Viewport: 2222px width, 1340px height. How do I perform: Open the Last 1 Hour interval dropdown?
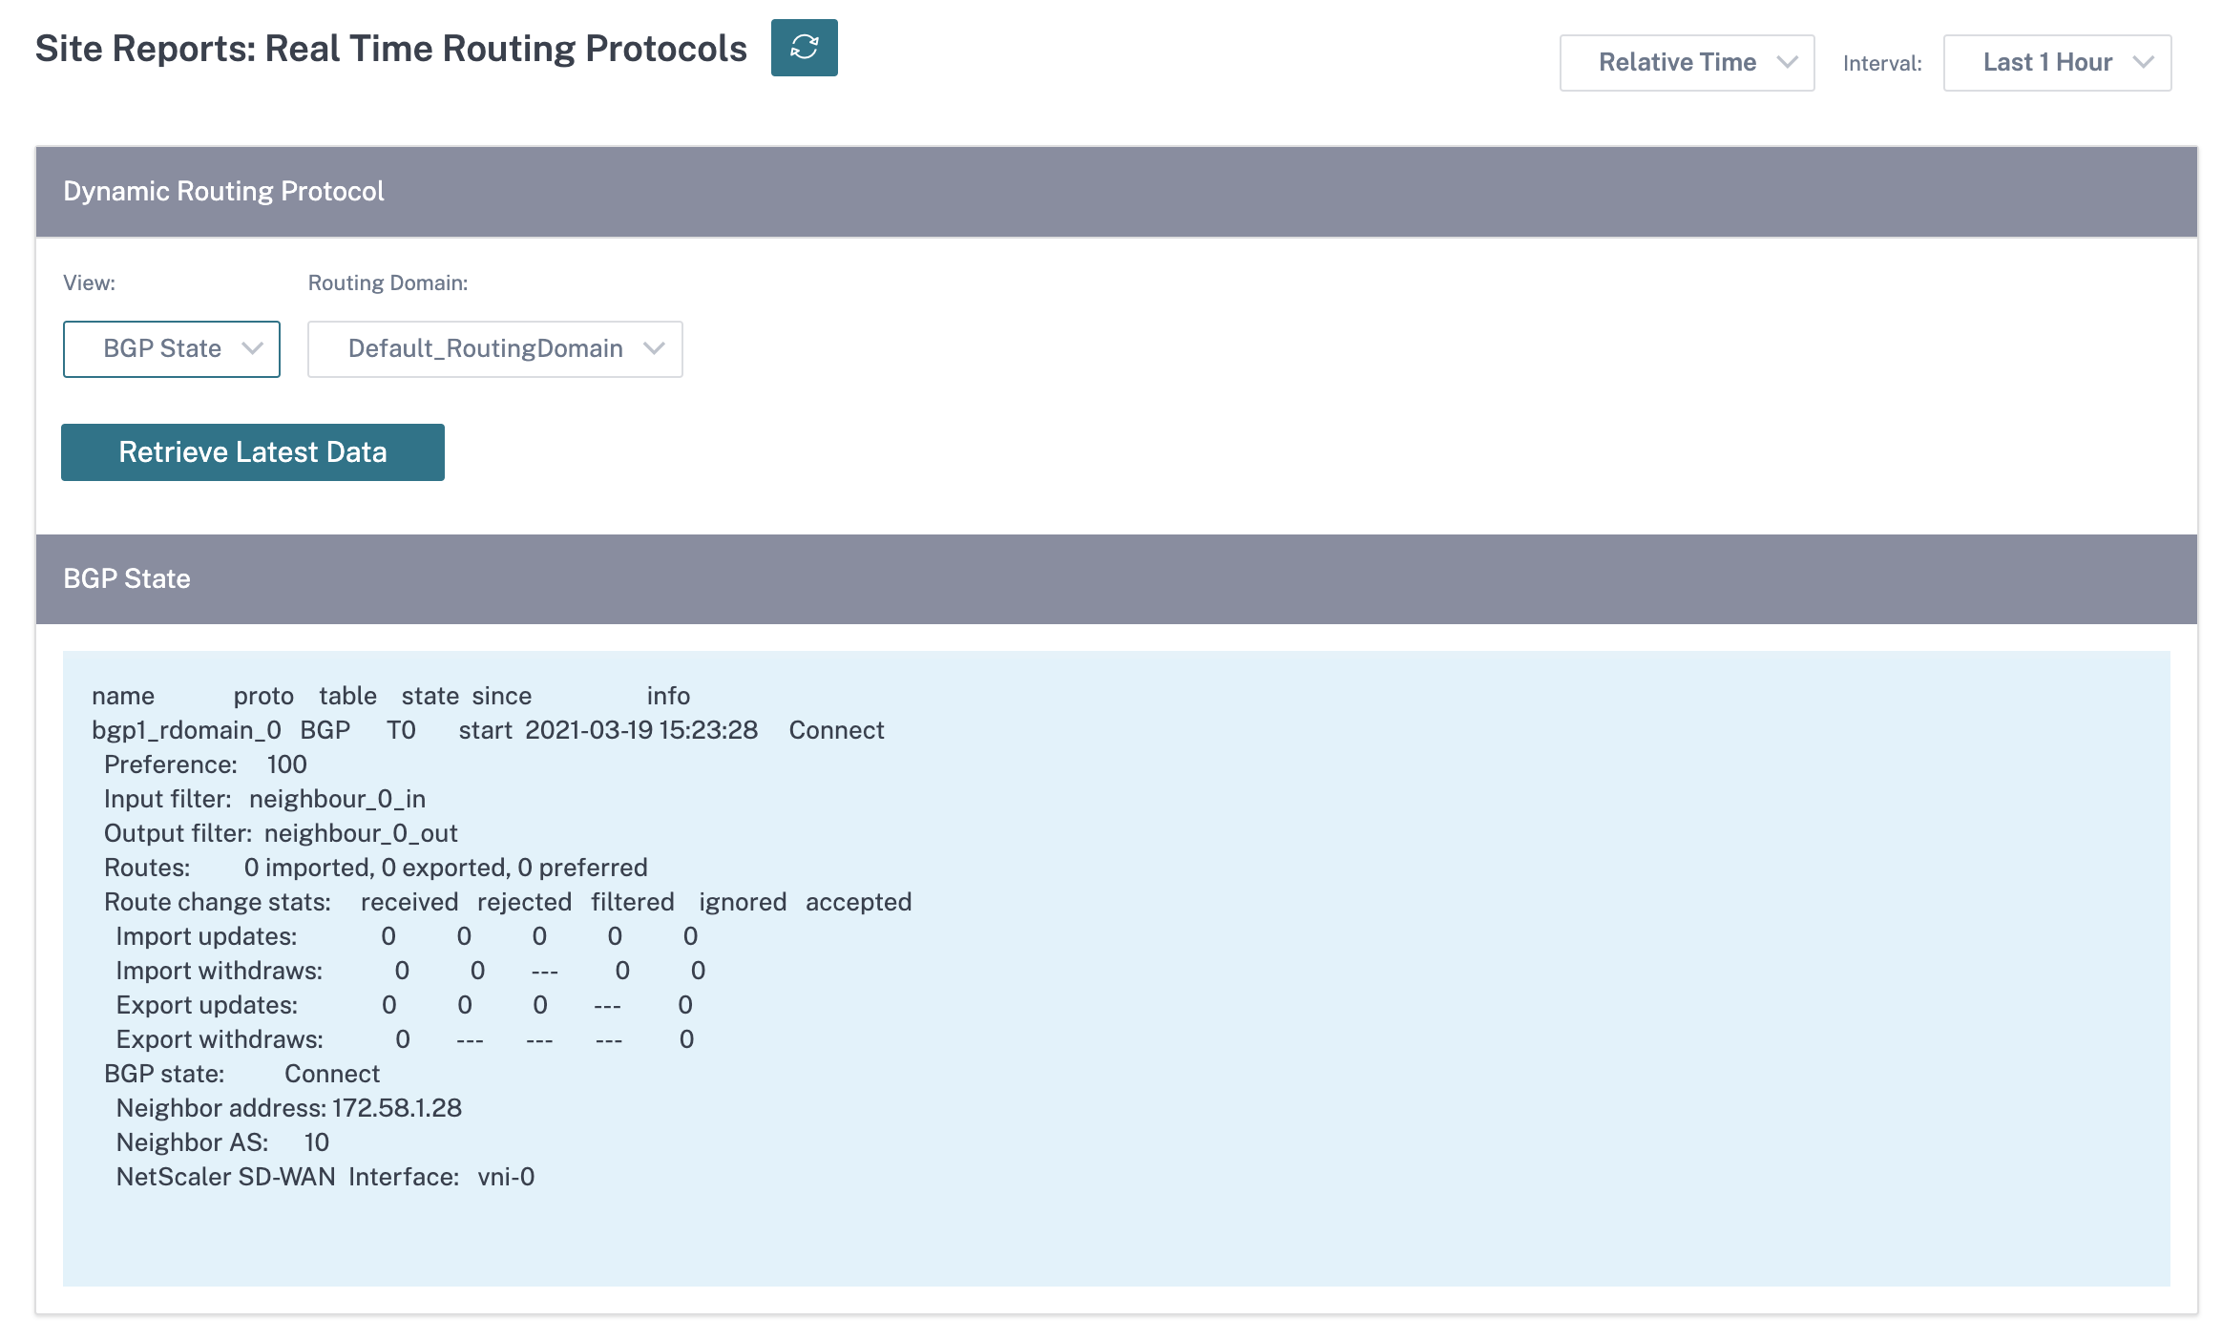coord(2057,63)
